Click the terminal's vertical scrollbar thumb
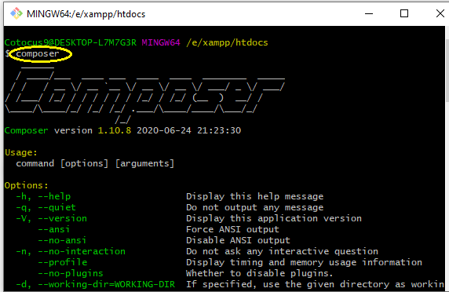 pyautogui.click(x=447, y=70)
